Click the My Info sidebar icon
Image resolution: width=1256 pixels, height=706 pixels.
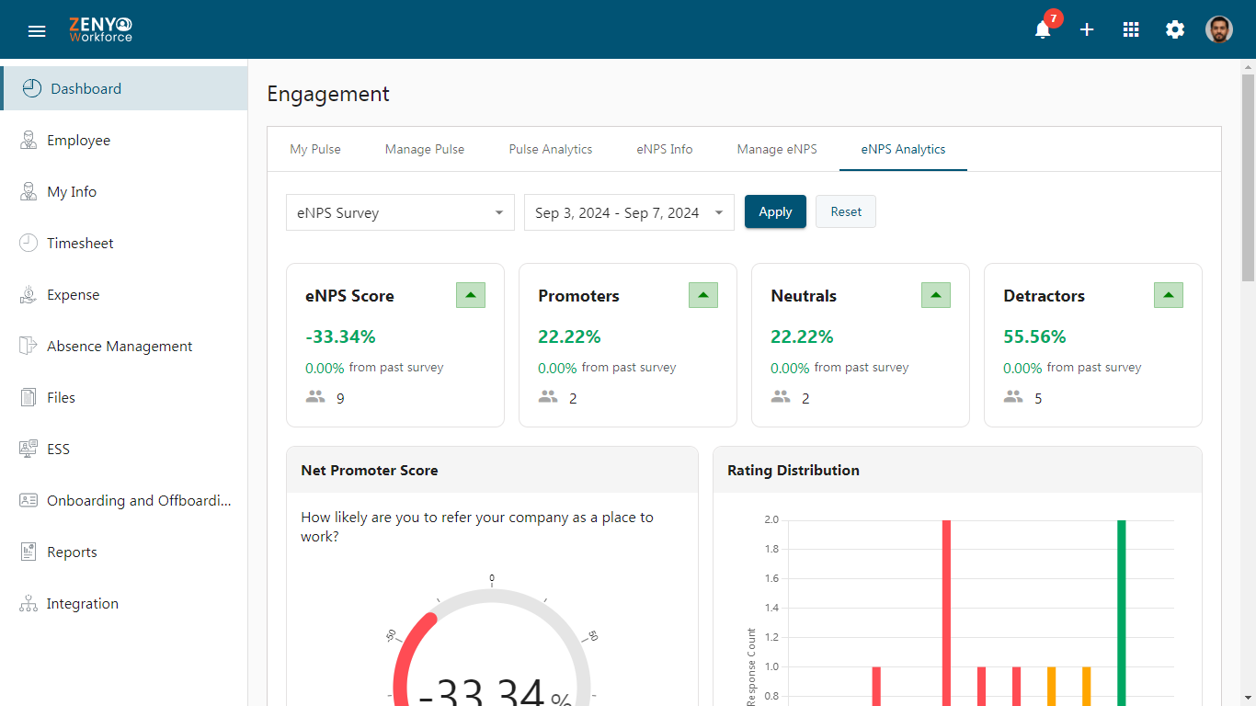pos(29,191)
